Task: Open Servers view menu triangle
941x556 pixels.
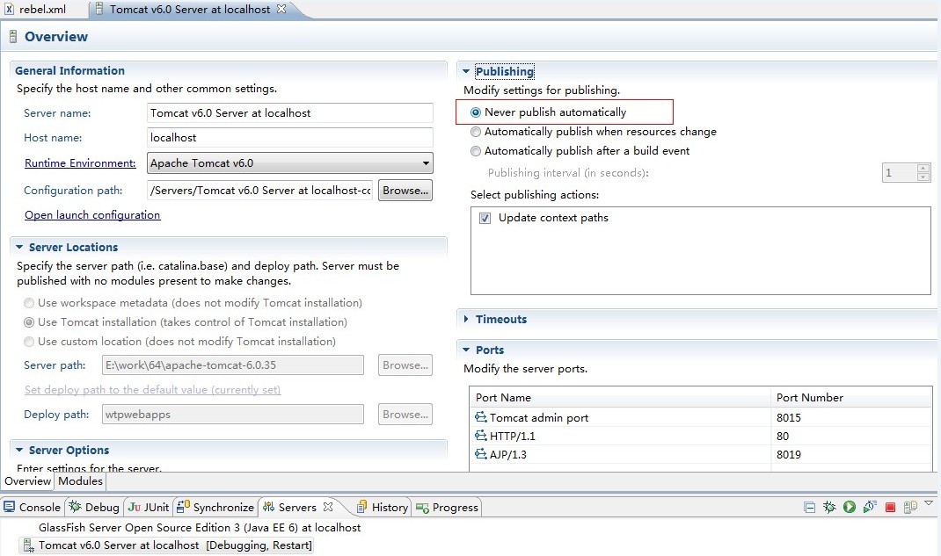Action: coord(929,503)
